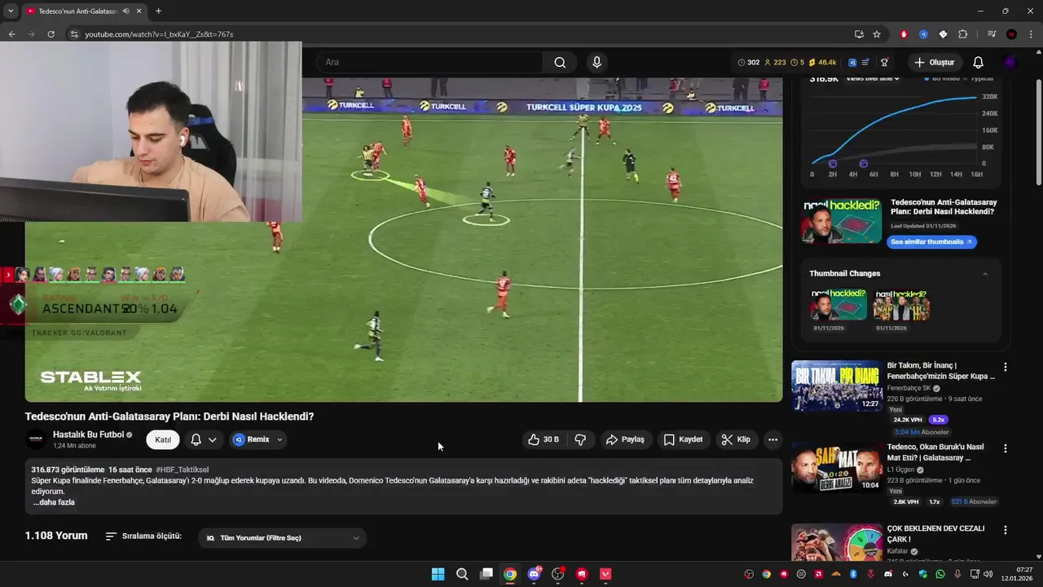Viewport: 1043px width, 587px height.
Task: Bookmark this page with the star icon
Action: click(877, 34)
